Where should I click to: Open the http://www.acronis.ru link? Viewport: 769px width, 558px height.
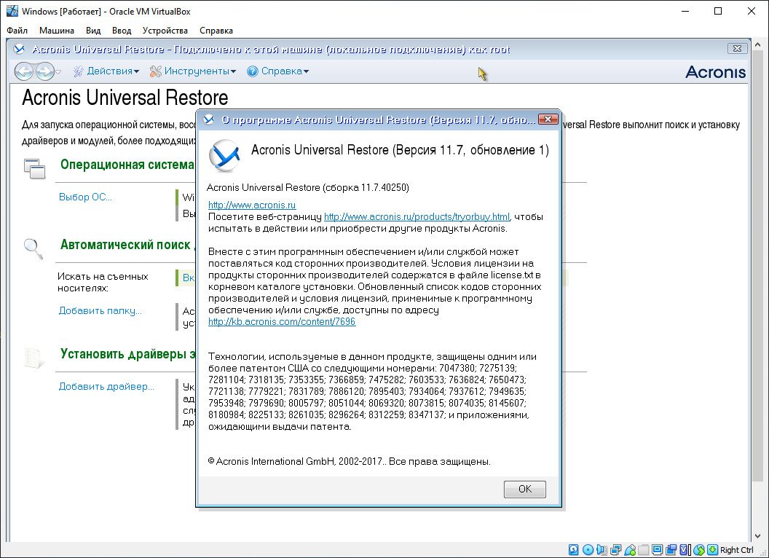click(252, 205)
